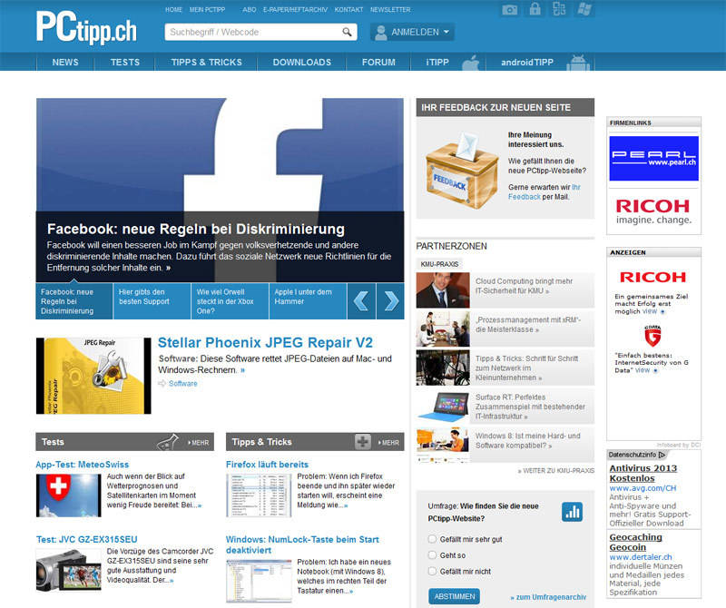This screenshot has width=726, height=608.
Task: Expand MEHR in the Tests section header
Action: click(x=199, y=443)
